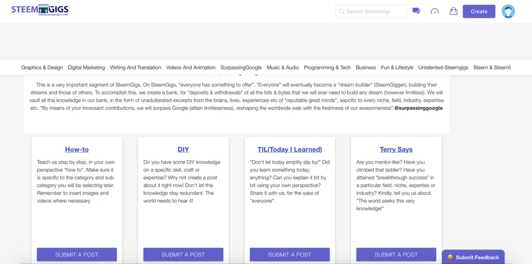This screenshot has height=264, width=532.
Task: Open the Music & Audio category
Action: [283, 67]
